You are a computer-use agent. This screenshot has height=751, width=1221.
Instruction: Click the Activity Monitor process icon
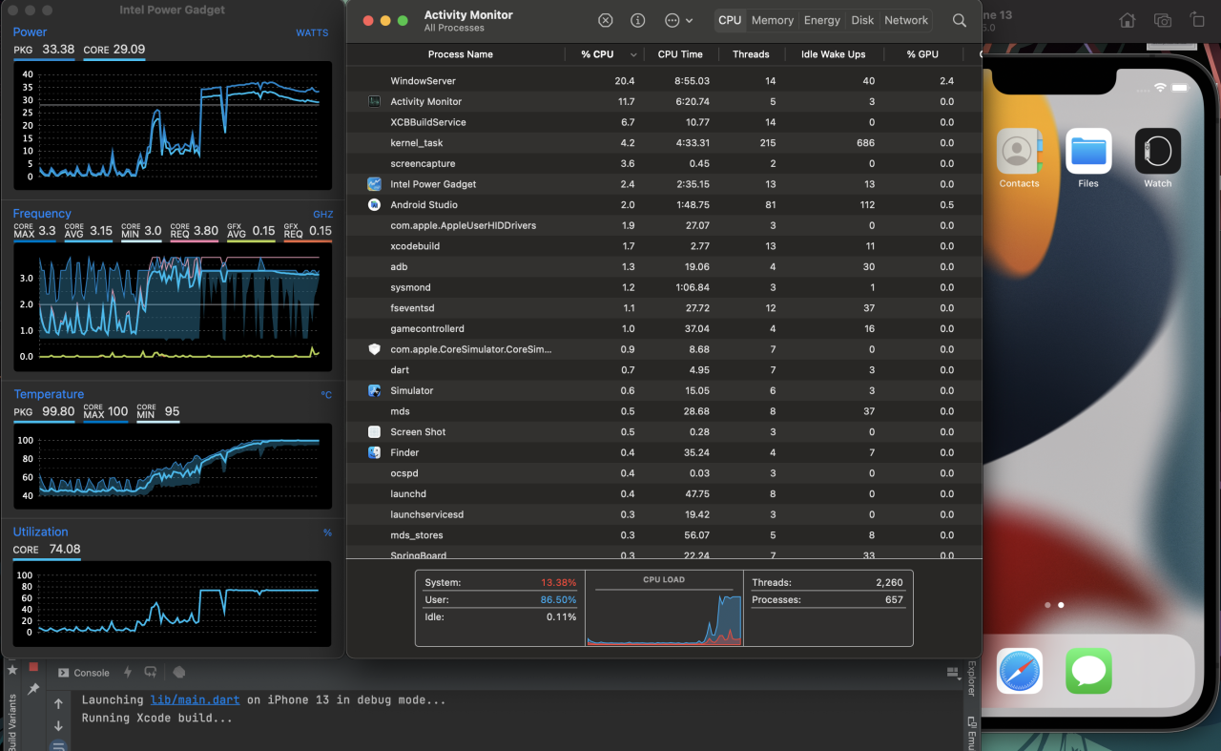click(x=374, y=101)
